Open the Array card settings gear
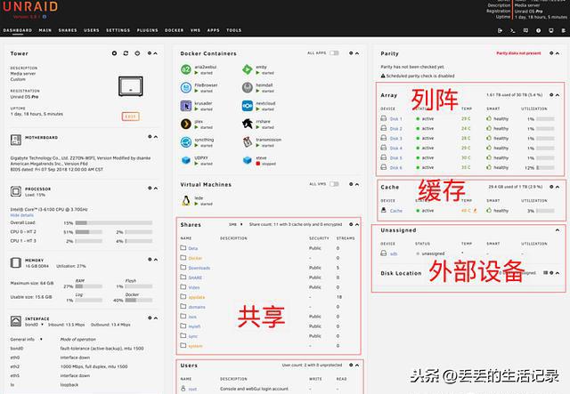Viewport: 570px width, 394px height. [x=551, y=95]
